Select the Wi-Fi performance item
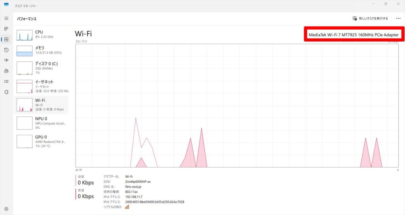405x215 pixels. 41,105
